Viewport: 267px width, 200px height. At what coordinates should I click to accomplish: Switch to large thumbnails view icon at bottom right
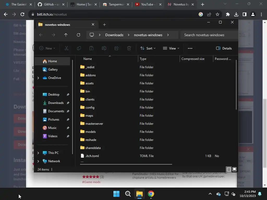click(x=234, y=169)
